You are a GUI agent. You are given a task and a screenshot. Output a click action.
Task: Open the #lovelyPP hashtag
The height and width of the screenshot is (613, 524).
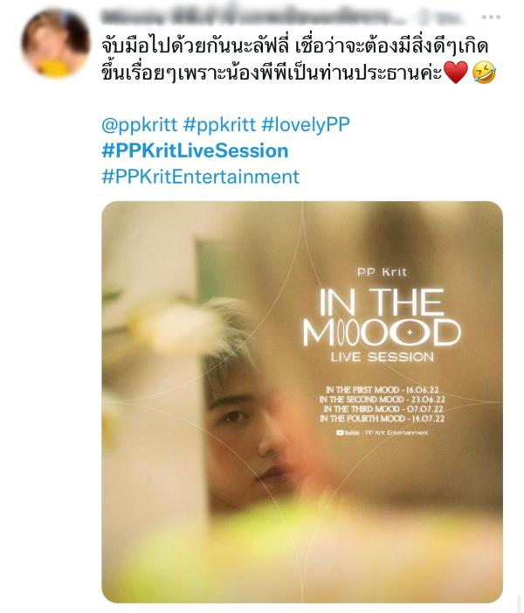[x=306, y=125]
